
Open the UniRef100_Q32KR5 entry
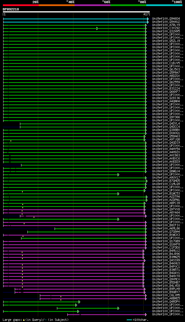[x=166, y=32]
